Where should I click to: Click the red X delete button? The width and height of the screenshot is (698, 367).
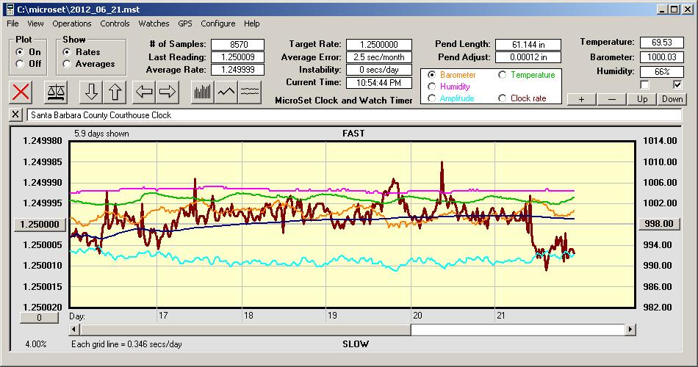coord(21,92)
